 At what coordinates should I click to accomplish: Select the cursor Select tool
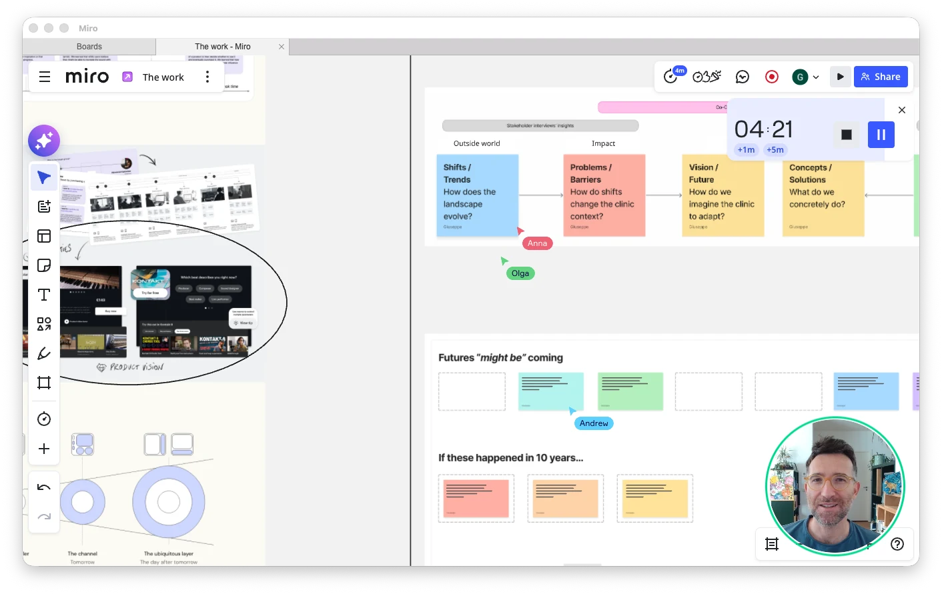tap(44, 177)
